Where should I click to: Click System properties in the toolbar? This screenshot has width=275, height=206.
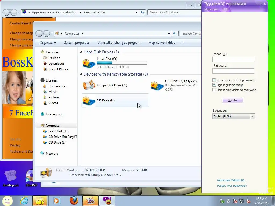pos(77,43)
